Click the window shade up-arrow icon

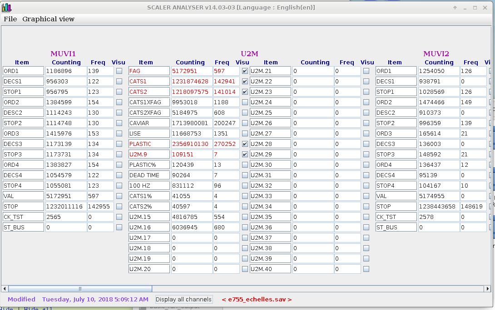pos(455,8)
